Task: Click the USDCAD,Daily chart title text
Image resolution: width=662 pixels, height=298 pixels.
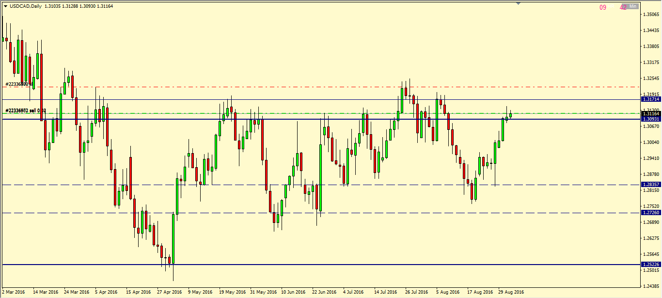Action: tap(25, 6)
